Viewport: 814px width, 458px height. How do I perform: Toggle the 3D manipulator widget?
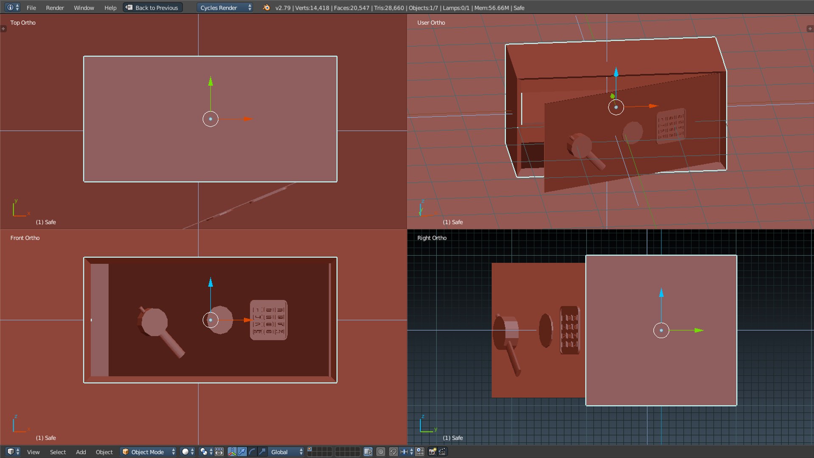[231, 452]
